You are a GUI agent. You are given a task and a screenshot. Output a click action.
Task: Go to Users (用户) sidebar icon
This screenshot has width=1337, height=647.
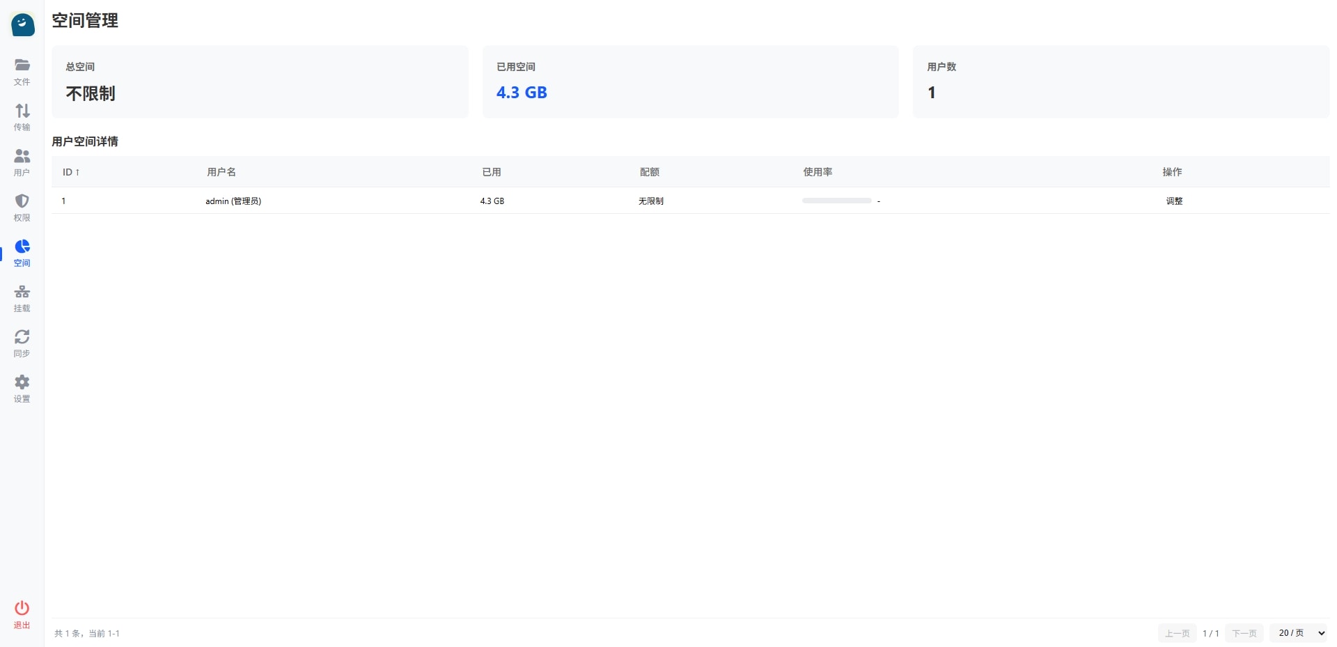point(22,156)
